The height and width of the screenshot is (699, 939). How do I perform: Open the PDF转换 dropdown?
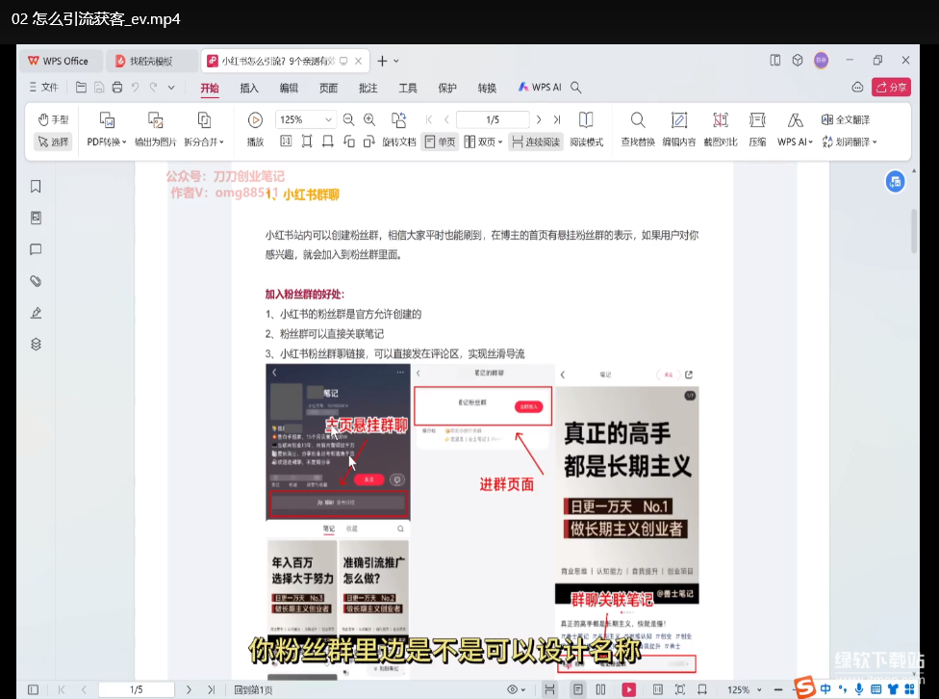[107, 129]
